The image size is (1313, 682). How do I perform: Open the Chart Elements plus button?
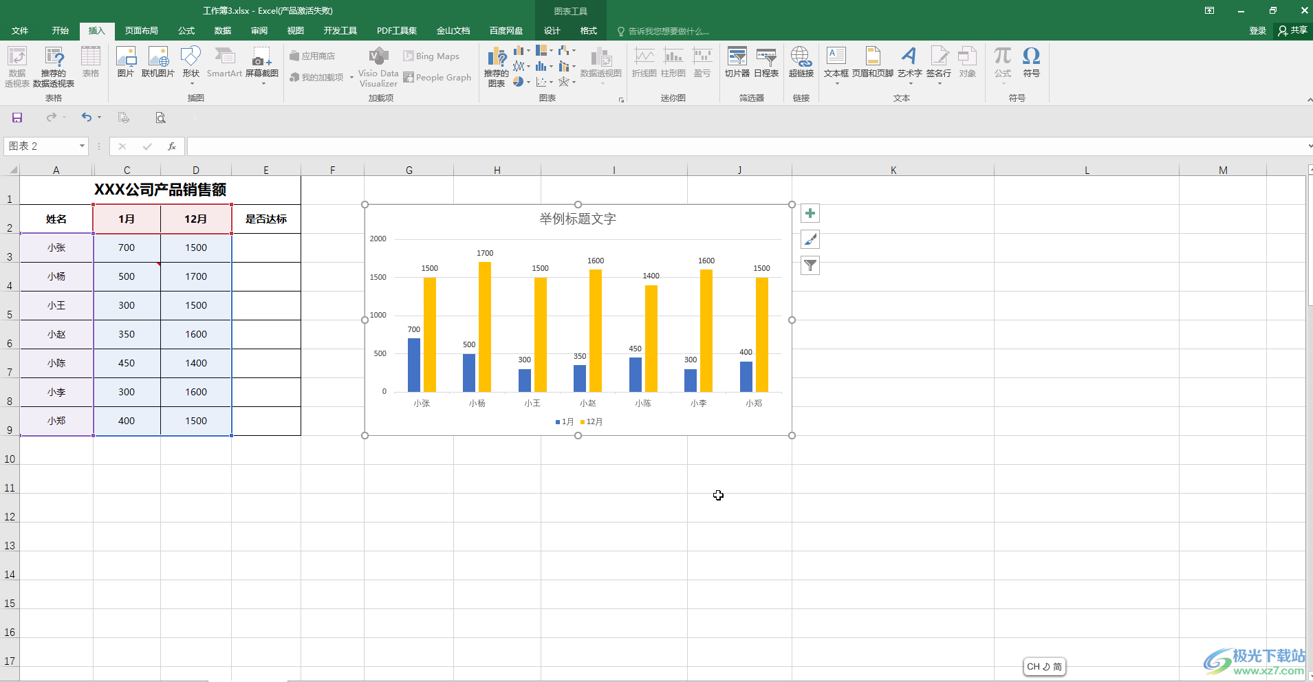pos(810,213)
